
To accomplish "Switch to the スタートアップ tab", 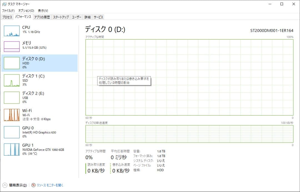I will coord(61,17).
